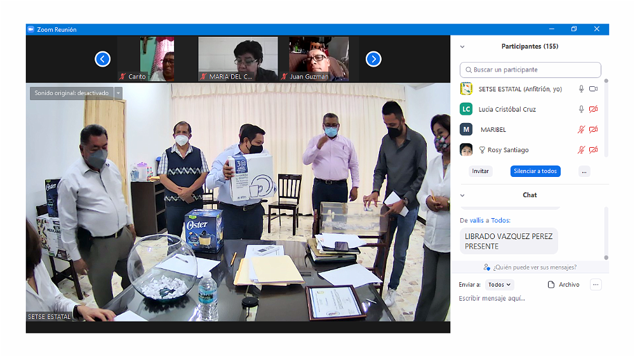
Task: Click Silenciar a todos button
Action: [x=535, y=171]
